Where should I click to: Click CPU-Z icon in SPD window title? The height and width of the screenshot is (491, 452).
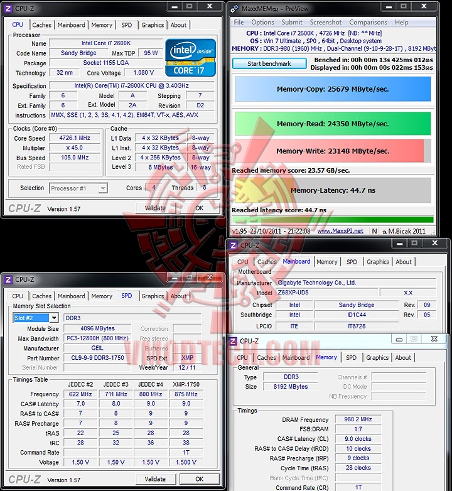pyautogui.click(x=8, y=279)
